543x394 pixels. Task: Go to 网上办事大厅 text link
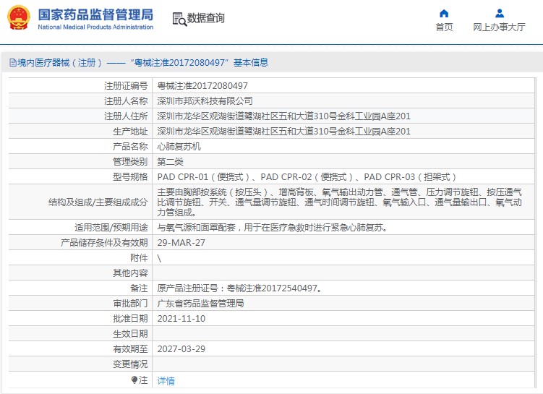[x=499, y=27]
